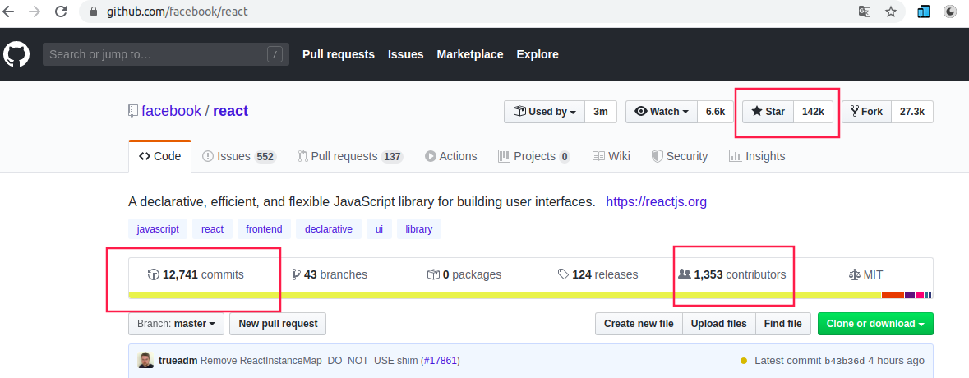This screenshot has width=969, height=378.
Task: Select the Code tab
Action: click(x=160, y=156)
